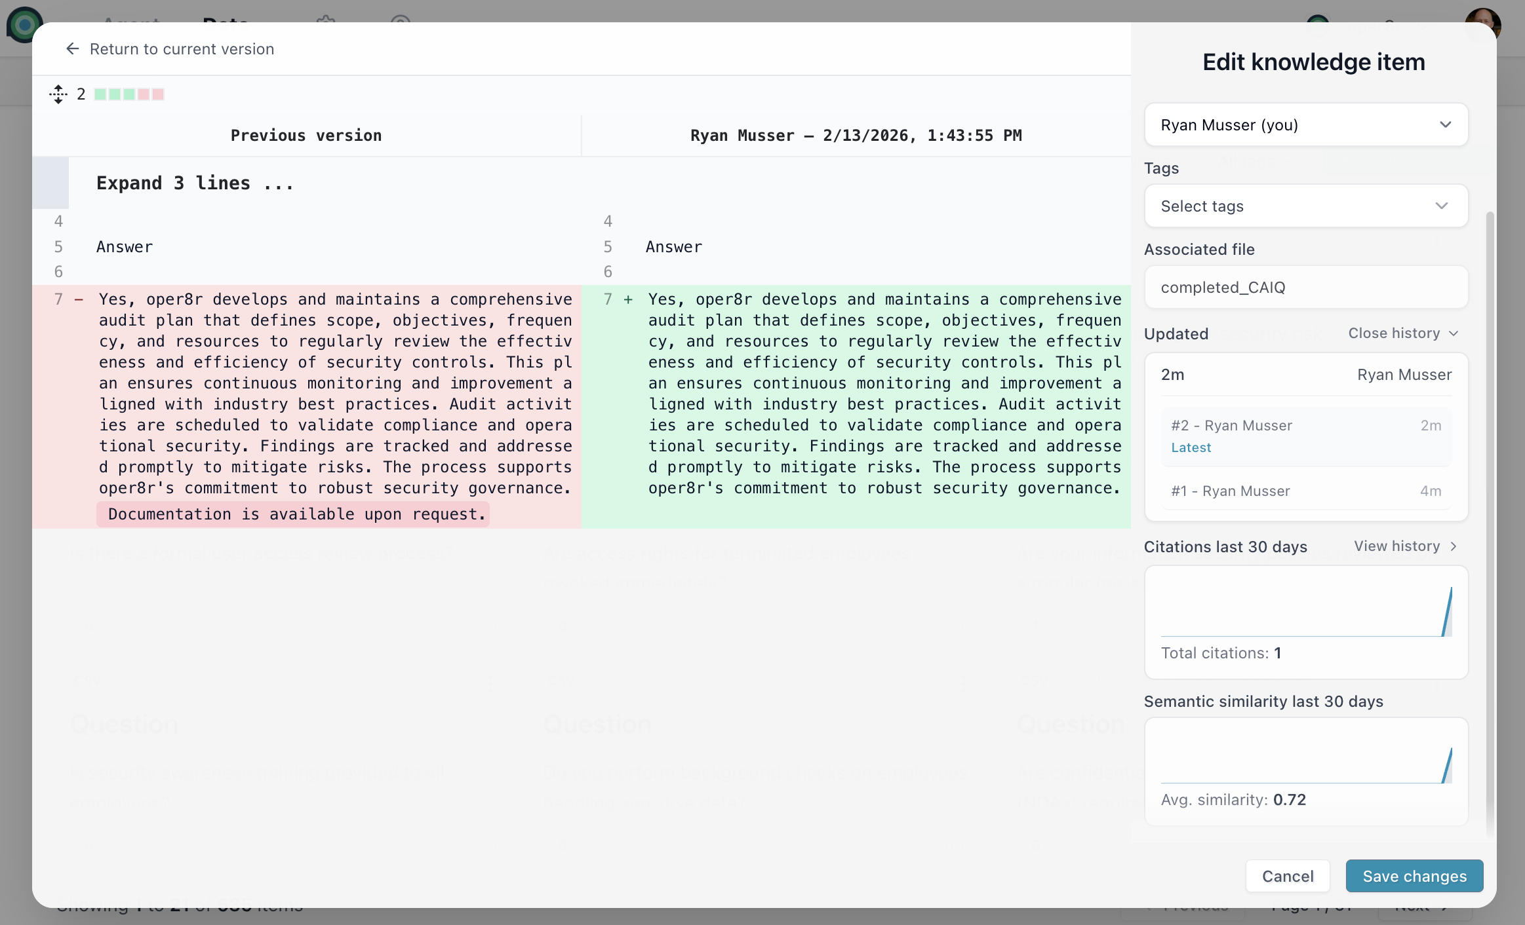Click the oper8r logo in the top-left corner
Viewport: 1525px width, 925px height.
click(x=24, y=24)
